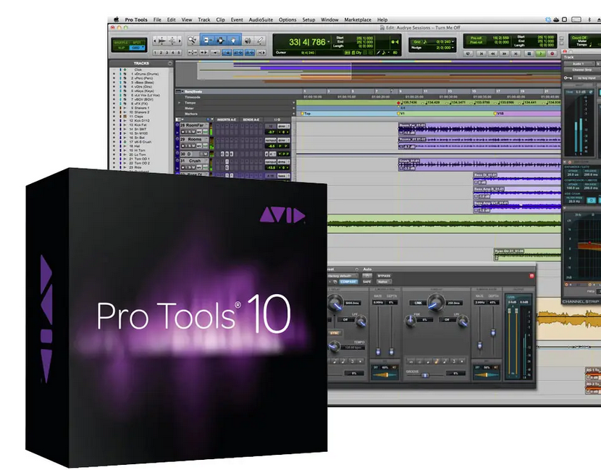Click the Bluetooth icon in menu bar

[589, 20]
